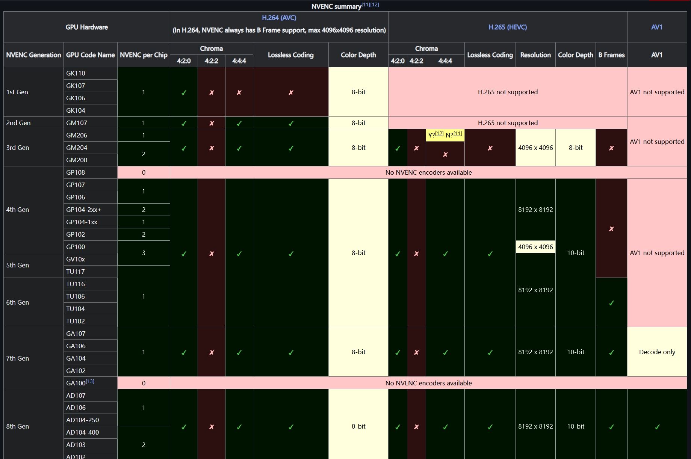
Task: Click the GPU Code Name column header
Action: [90, 55]
